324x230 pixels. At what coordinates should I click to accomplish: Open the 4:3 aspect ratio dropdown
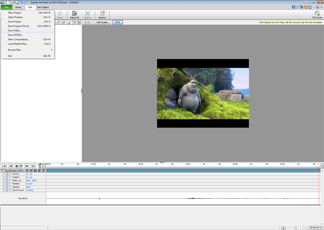click(87, 22)
